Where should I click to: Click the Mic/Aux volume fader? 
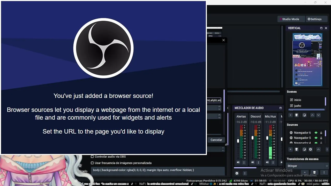point(267,138)
